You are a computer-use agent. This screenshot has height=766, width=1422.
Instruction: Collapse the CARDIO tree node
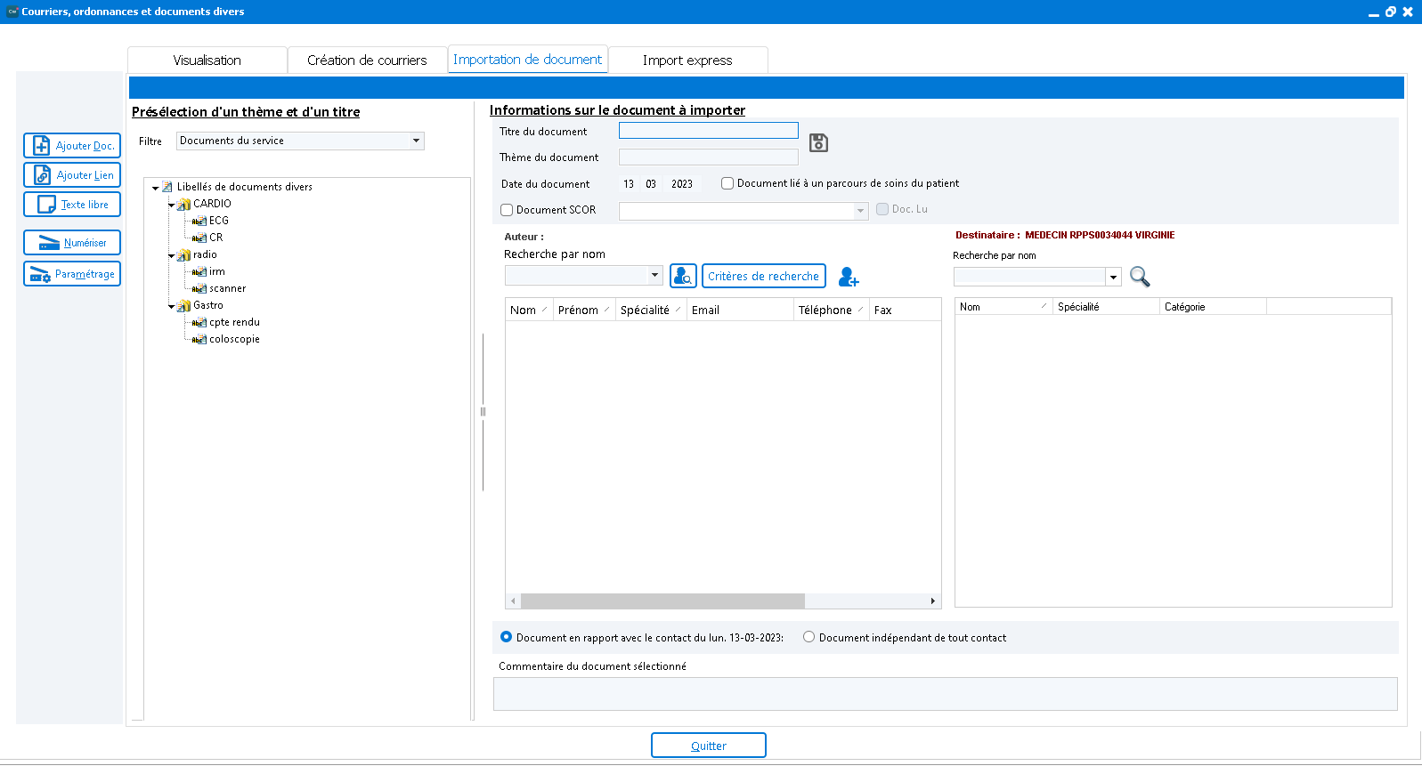pyautogui.click(x=172, y=205)
